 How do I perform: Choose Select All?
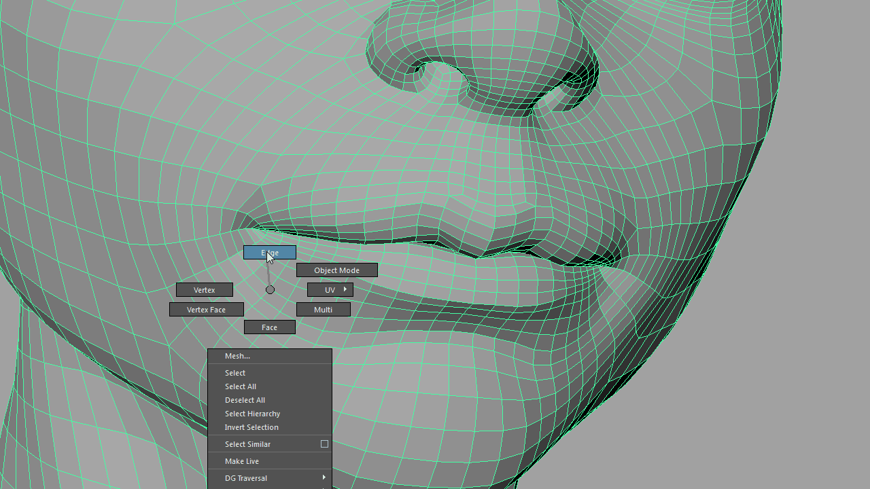pyautogui.click(x=270, y=386)
